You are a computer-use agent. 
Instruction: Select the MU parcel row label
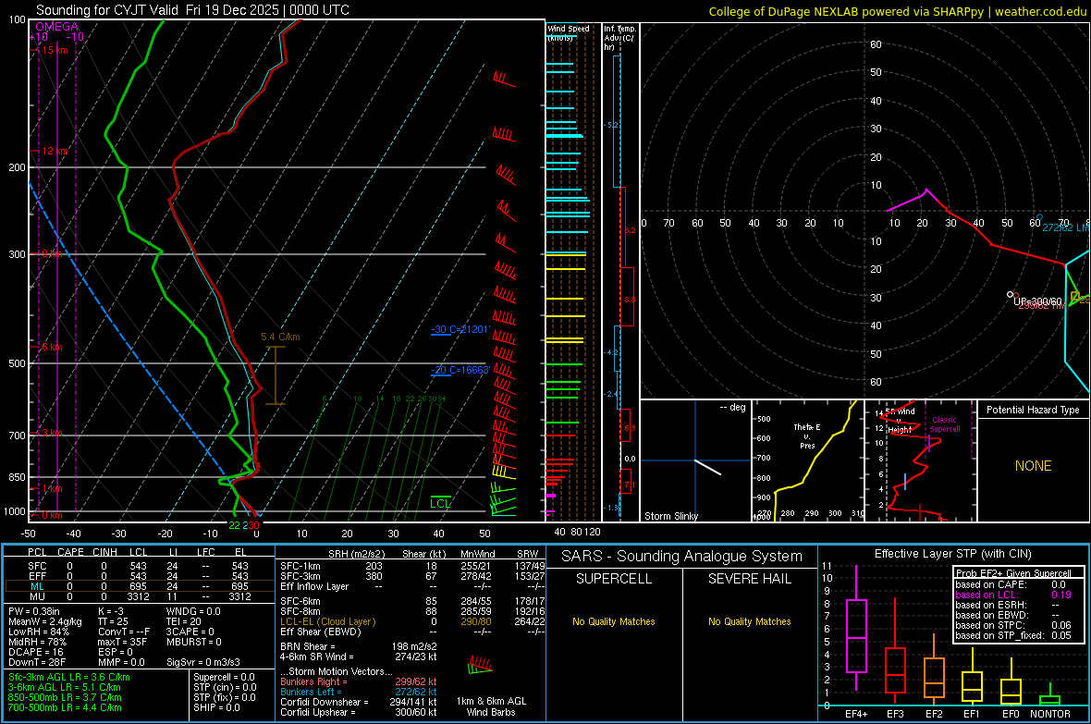[37, 596]
